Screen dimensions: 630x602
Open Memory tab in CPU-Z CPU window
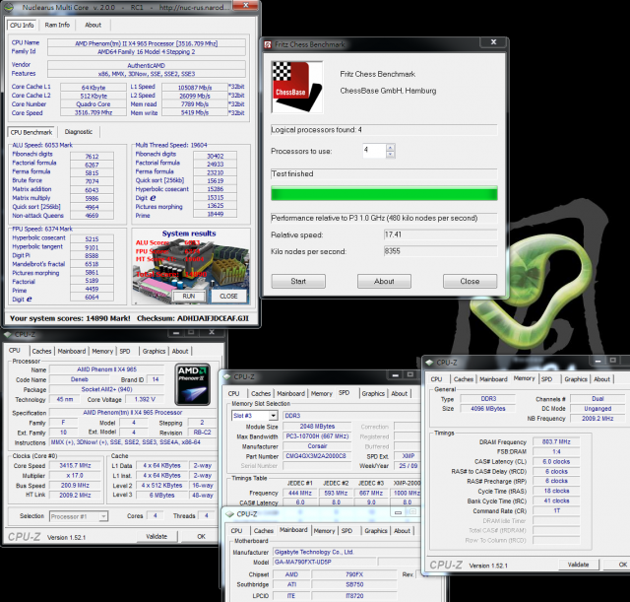coord(102,351)
